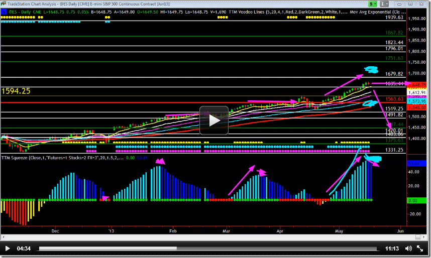Click the red 1563.63 level label
The height and width of the screenshot is (258, 431).
coord(394,99)
